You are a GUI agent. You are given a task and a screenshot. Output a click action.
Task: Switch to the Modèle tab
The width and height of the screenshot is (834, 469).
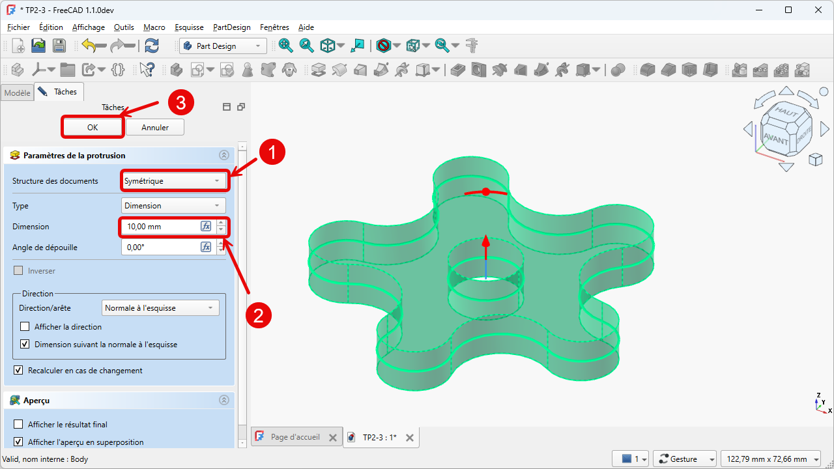[17, 93]
